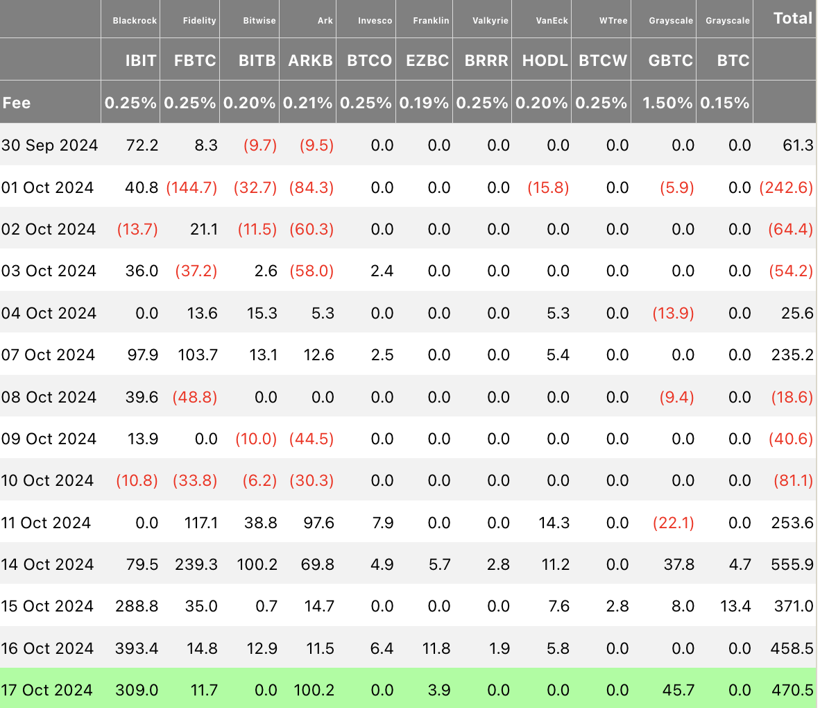Click the ARKB ticker header
Viewport: 820px width, 708px height.
click(x=310, y=60)
